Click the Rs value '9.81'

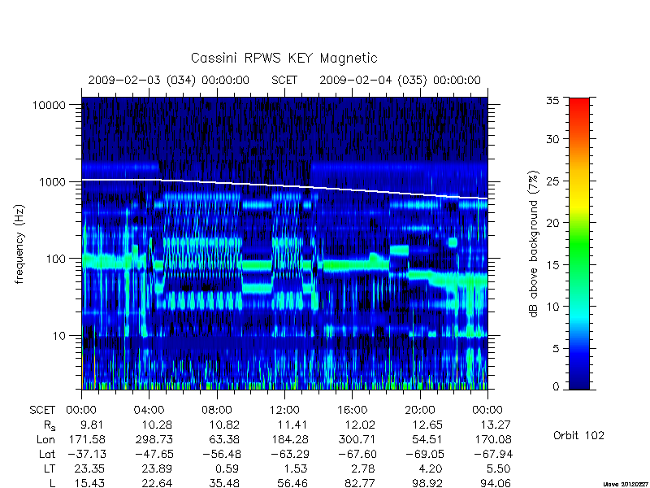[x=93, y=425]
